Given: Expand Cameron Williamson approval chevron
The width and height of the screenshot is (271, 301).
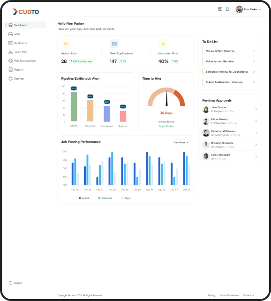Looking at the screenshot, I should pyautogui.click(x=256, y=133).
